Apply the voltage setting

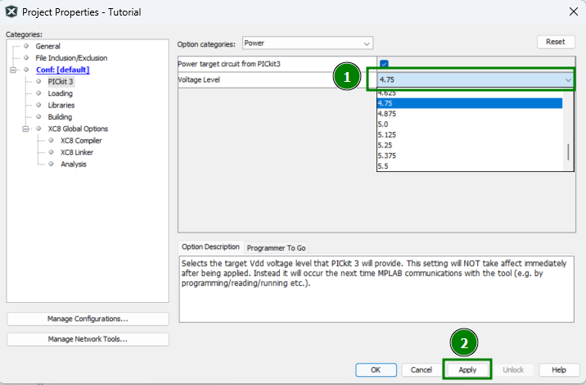pyautogui.click(x=467, y=370)
